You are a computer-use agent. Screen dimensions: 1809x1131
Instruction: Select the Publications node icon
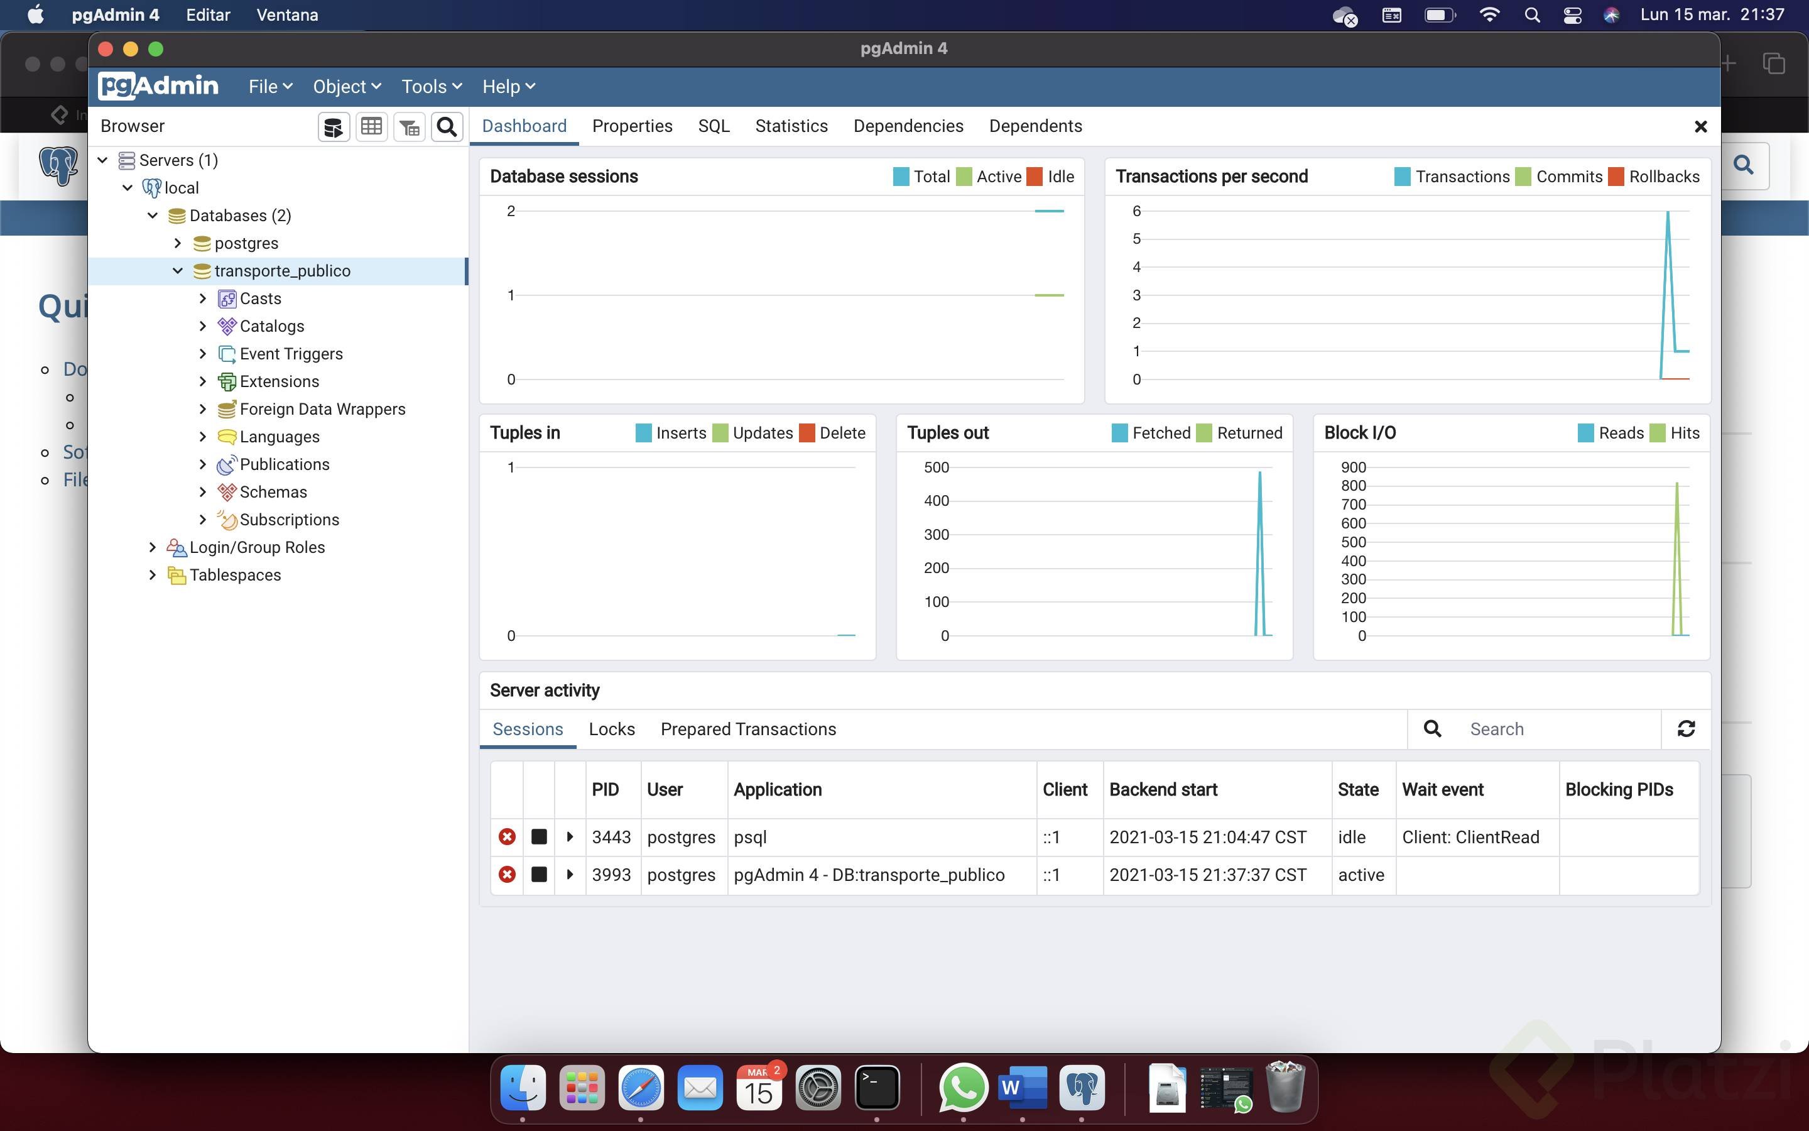pyautogui.click(x=227, y=464)
